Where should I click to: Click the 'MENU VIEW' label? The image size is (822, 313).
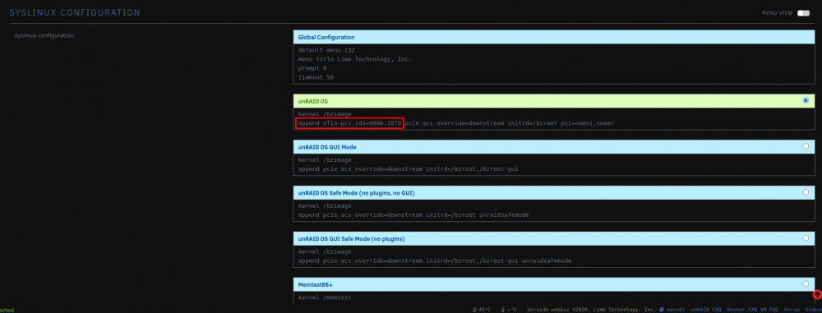[x=777, y=13]
